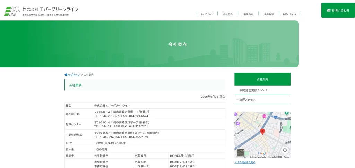Image resolution: width=355 pixels, height=168 pixels.
Task: Click 大きな地図で見る link
Action: pyautogui.click(x=245, y=162)
